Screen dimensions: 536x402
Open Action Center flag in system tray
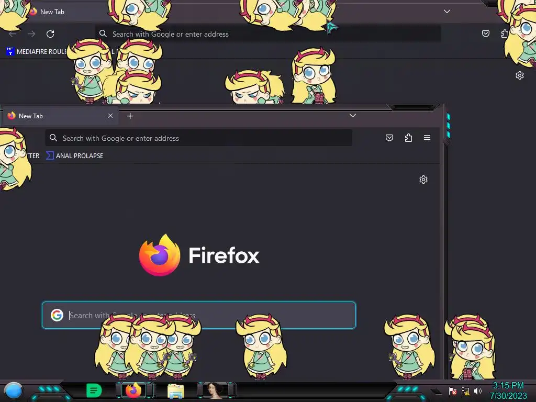[x=453, y=390]
